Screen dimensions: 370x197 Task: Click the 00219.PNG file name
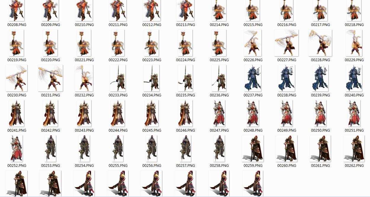coord(17,60)
